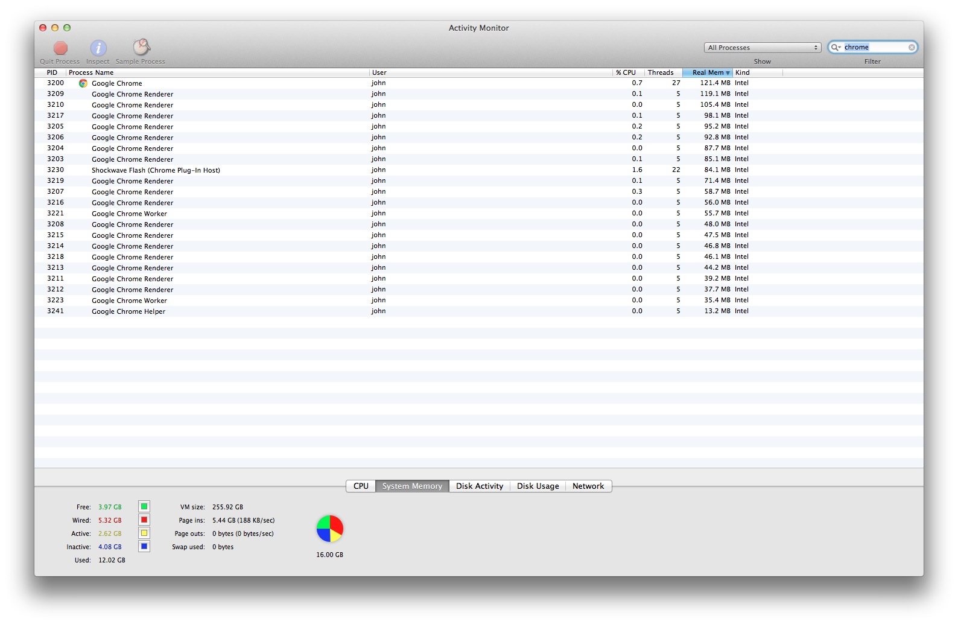Click the 3.97 GB Free memory value
The height and width of the screenshot is (624, 958).
coord(110,507)
